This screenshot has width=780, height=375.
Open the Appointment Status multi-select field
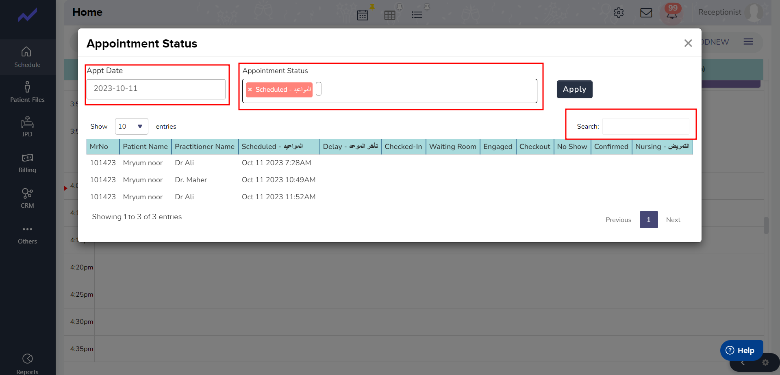389,91
